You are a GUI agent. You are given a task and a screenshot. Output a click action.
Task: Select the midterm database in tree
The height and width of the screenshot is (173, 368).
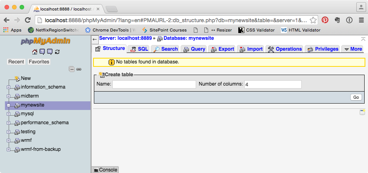coord(30,96)
